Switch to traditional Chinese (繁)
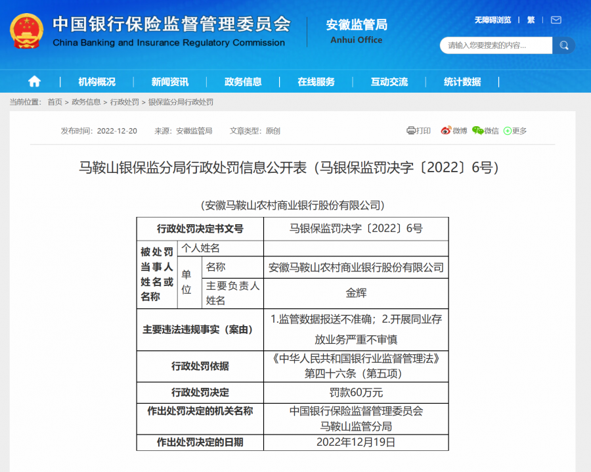 [x=531, y=20]
